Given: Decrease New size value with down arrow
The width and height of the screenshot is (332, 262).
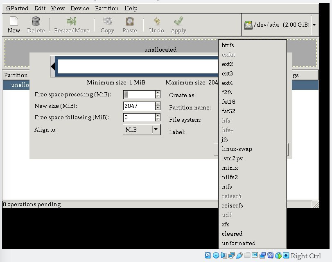Looking at the screenshot, I should point(158,108).
